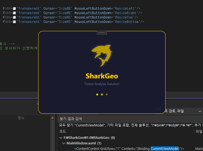203x151 pixels.
Task: Click the 파일 column header
Action: click(199, 131)
